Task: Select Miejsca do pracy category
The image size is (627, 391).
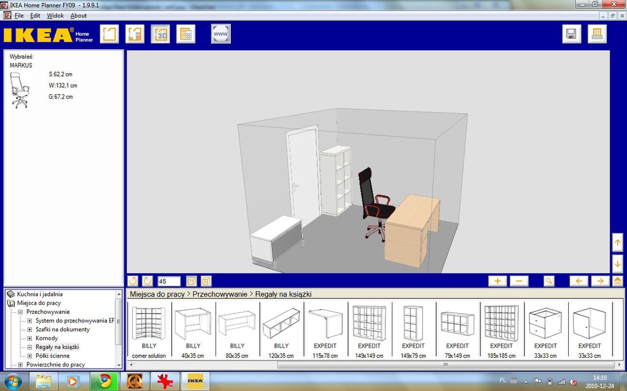Action: (x=39, y=303)
